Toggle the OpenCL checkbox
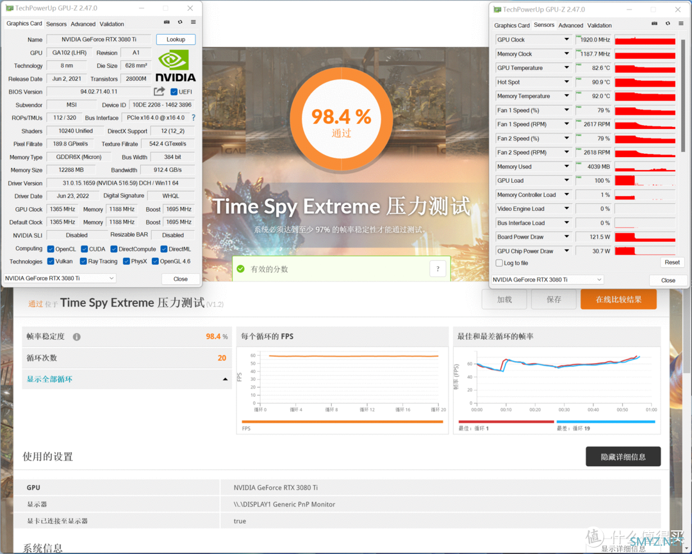Image resolution: width=692 pixels, height=554 pixels. click(x=51, y=249)
